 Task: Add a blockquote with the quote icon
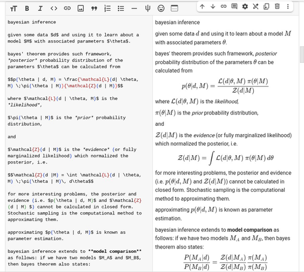94,8
